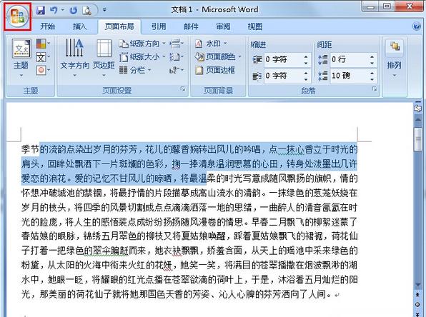Save the document from quick access toolbar
Viewport: 426px width, 317px height.
[41, 10]
